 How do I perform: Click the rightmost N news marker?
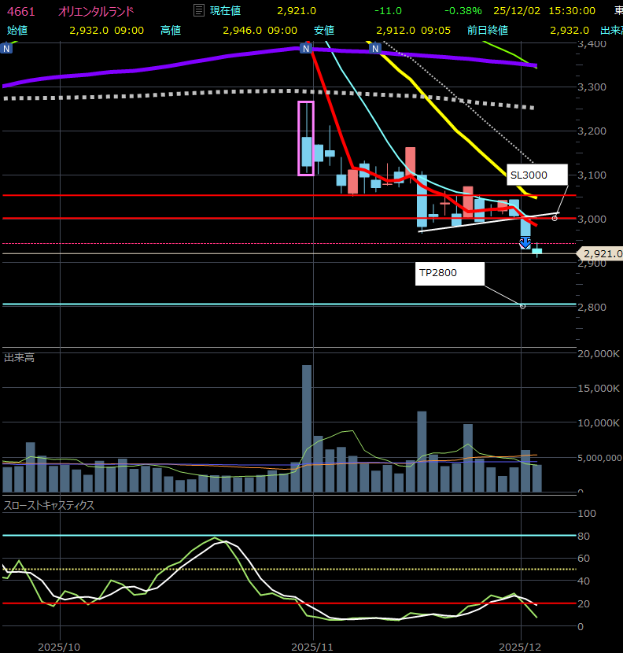tap(375, 48)
